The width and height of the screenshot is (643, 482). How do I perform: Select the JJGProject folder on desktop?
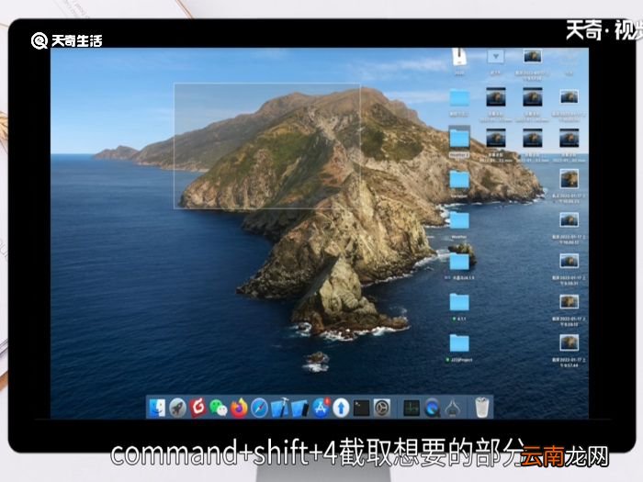click(459, 343)
